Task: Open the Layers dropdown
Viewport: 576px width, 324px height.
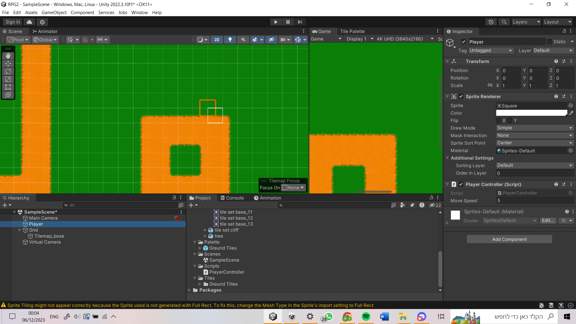Action: point(526,22)
